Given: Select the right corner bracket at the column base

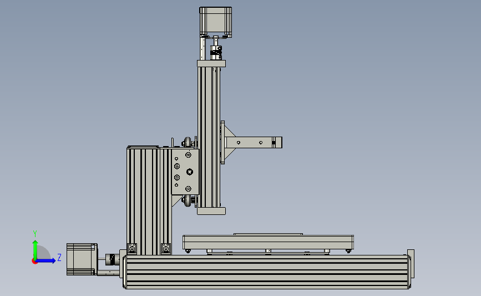Looking at the screenshot, I should coord(166,248).
